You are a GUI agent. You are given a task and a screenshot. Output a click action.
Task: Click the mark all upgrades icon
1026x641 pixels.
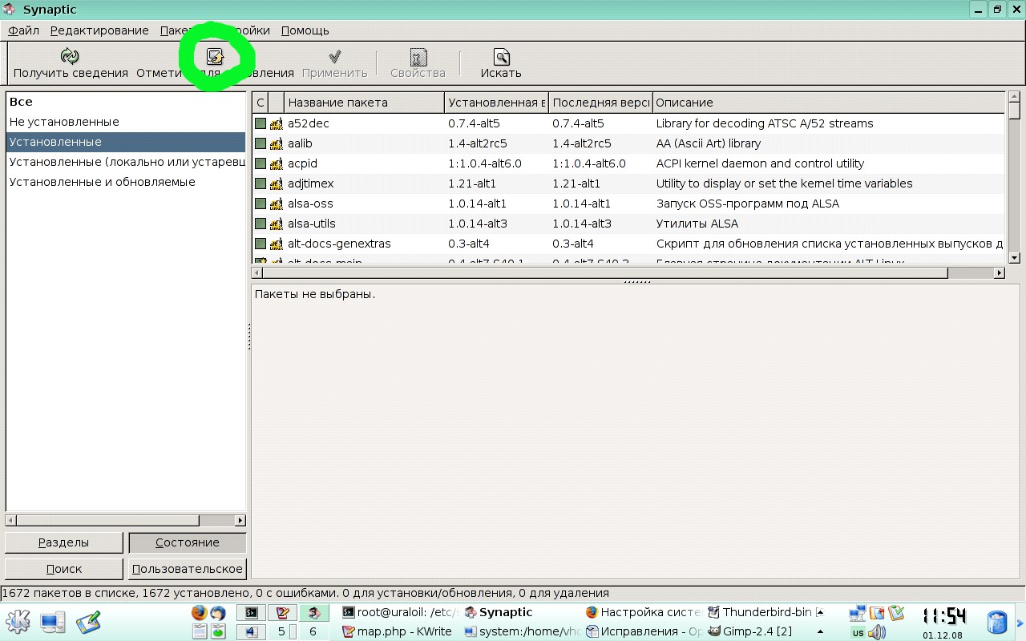pos(215,56)
